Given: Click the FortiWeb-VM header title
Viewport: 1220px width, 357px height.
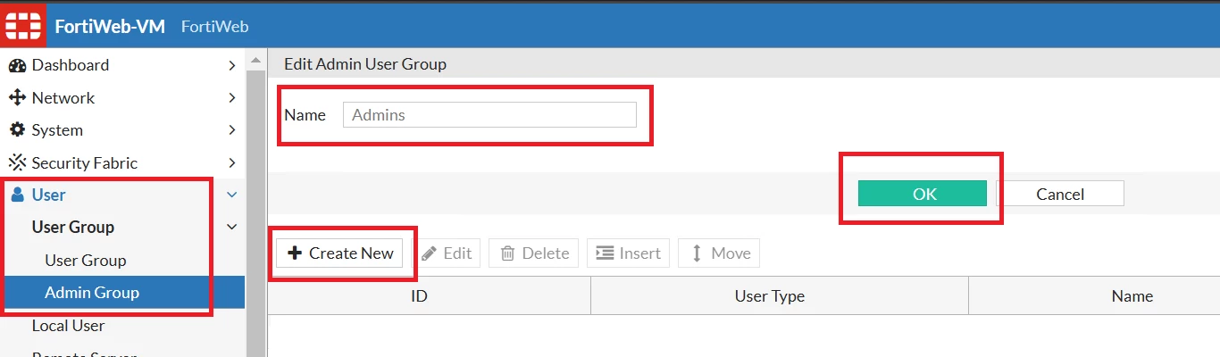Looking at the screenshot, I should pos(110,26).
